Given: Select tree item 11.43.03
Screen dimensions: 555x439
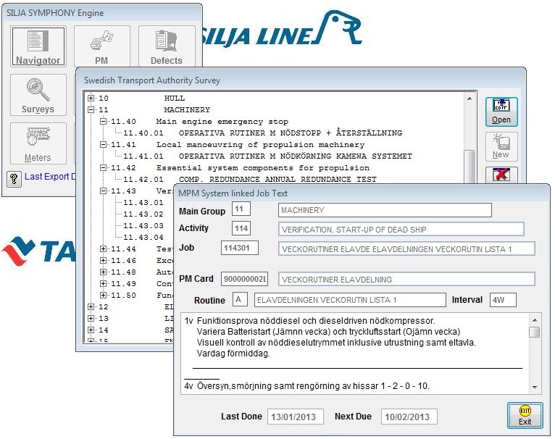Looking at the screenshot, I should coord(143,226).
